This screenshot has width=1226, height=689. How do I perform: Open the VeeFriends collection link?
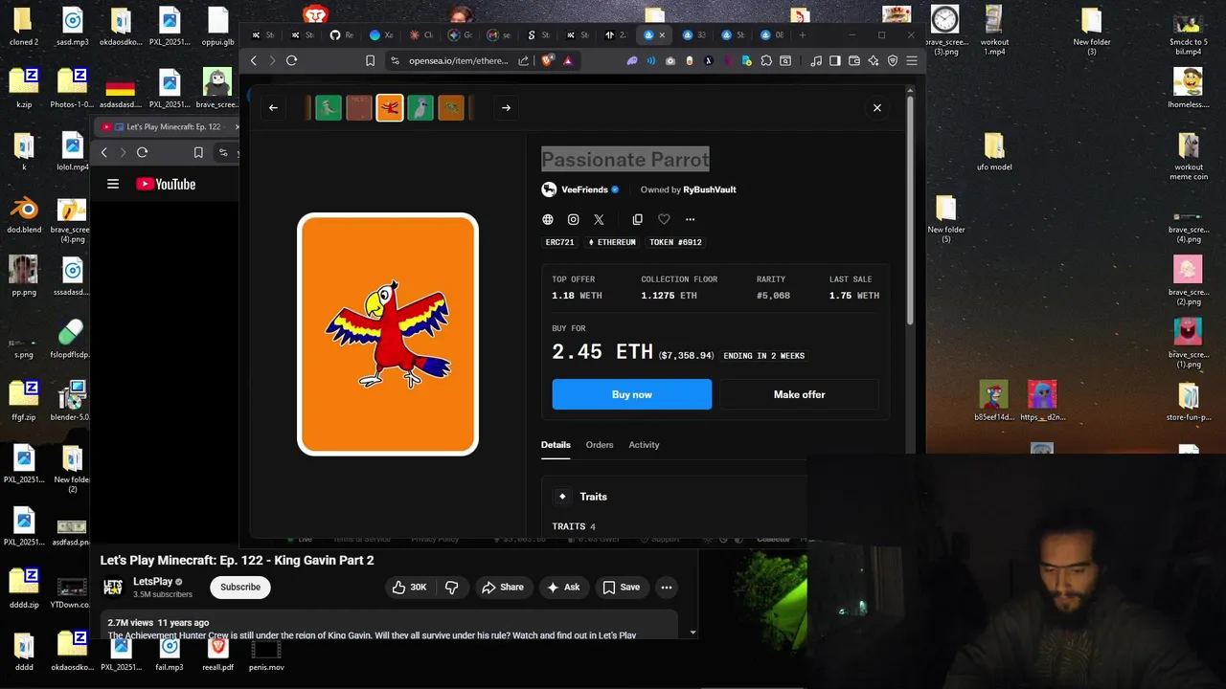point(584,189)
